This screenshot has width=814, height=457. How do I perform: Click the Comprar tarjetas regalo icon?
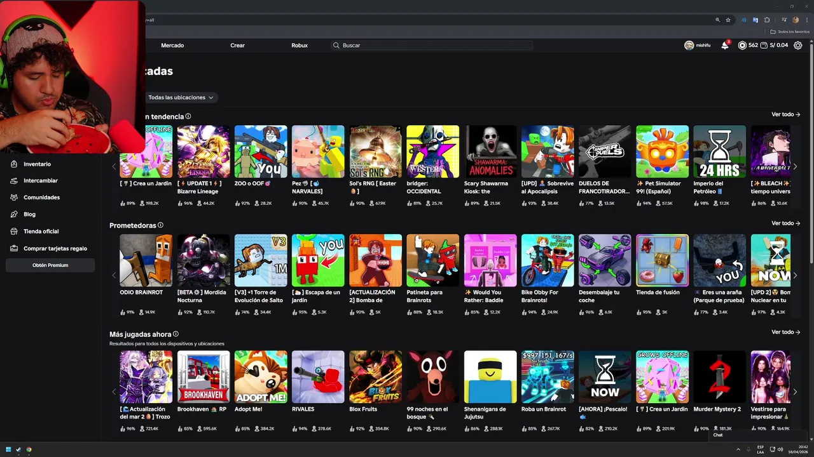(x=14, y=248)
